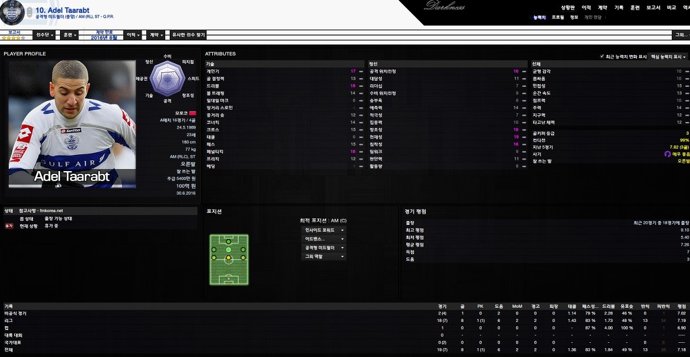
Task: Open the 훈련 dropdown in the toolbar
Action: click(69, 35)
